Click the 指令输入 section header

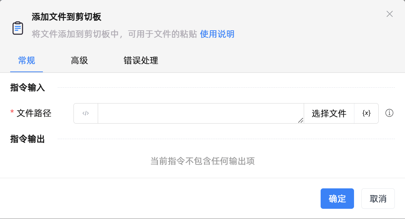28,88
